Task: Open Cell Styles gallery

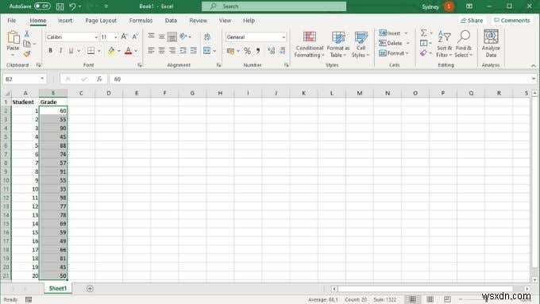Action: point(361,44)
